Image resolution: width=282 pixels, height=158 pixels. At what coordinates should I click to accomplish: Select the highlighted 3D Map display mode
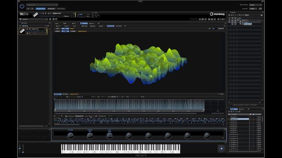65,31
